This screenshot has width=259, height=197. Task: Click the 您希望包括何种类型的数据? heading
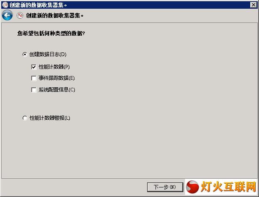click(51, 33)
